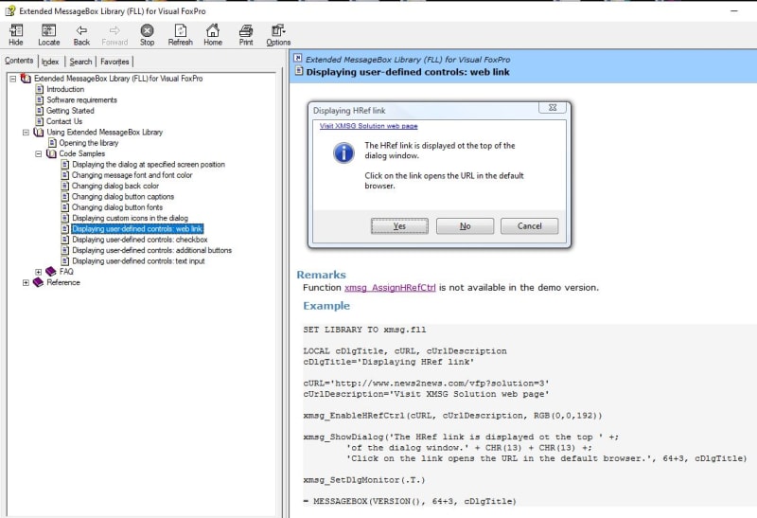Click the Example heading
This screenshot has height=518, width=757.
click(326, 306)
